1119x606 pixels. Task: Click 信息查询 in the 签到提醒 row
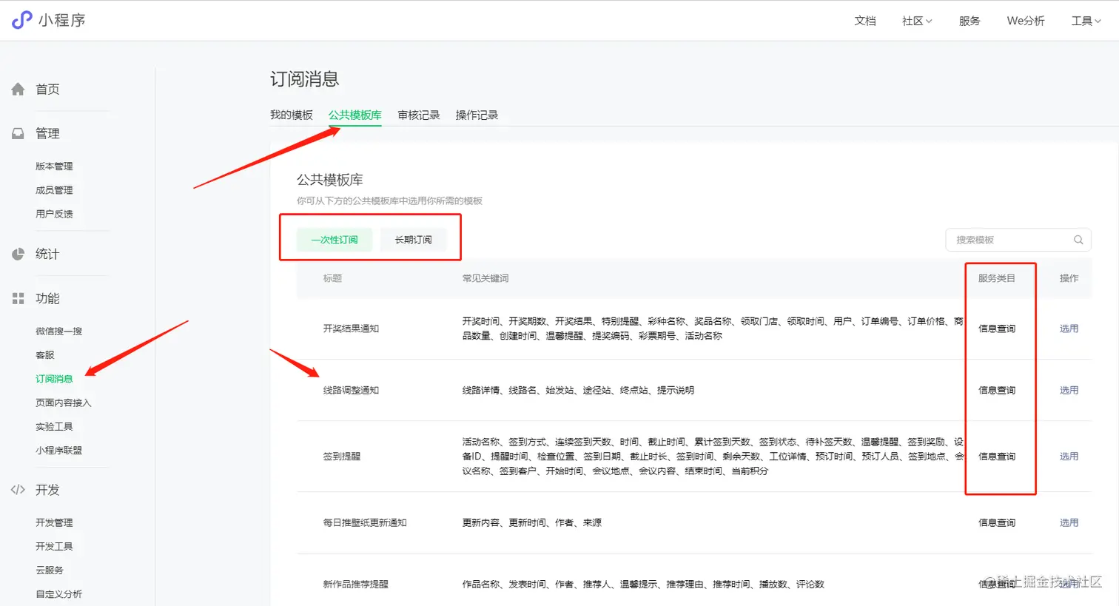point(996,457)
